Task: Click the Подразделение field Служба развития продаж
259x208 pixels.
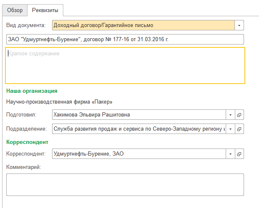Action: [139, 129]
